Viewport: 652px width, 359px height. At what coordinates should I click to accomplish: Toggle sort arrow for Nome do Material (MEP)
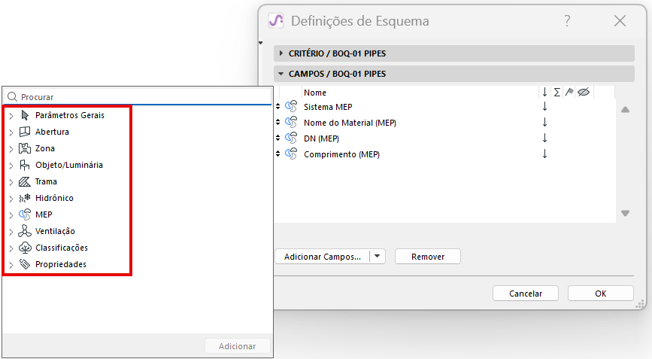click(544, 123)
